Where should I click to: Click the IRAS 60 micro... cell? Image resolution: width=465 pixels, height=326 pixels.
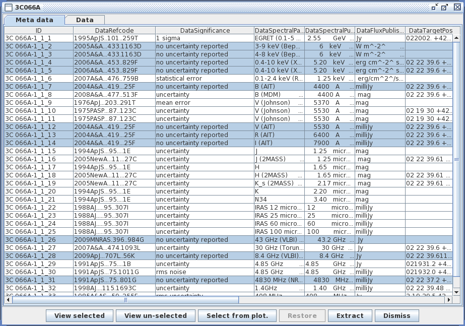point(280,224)
